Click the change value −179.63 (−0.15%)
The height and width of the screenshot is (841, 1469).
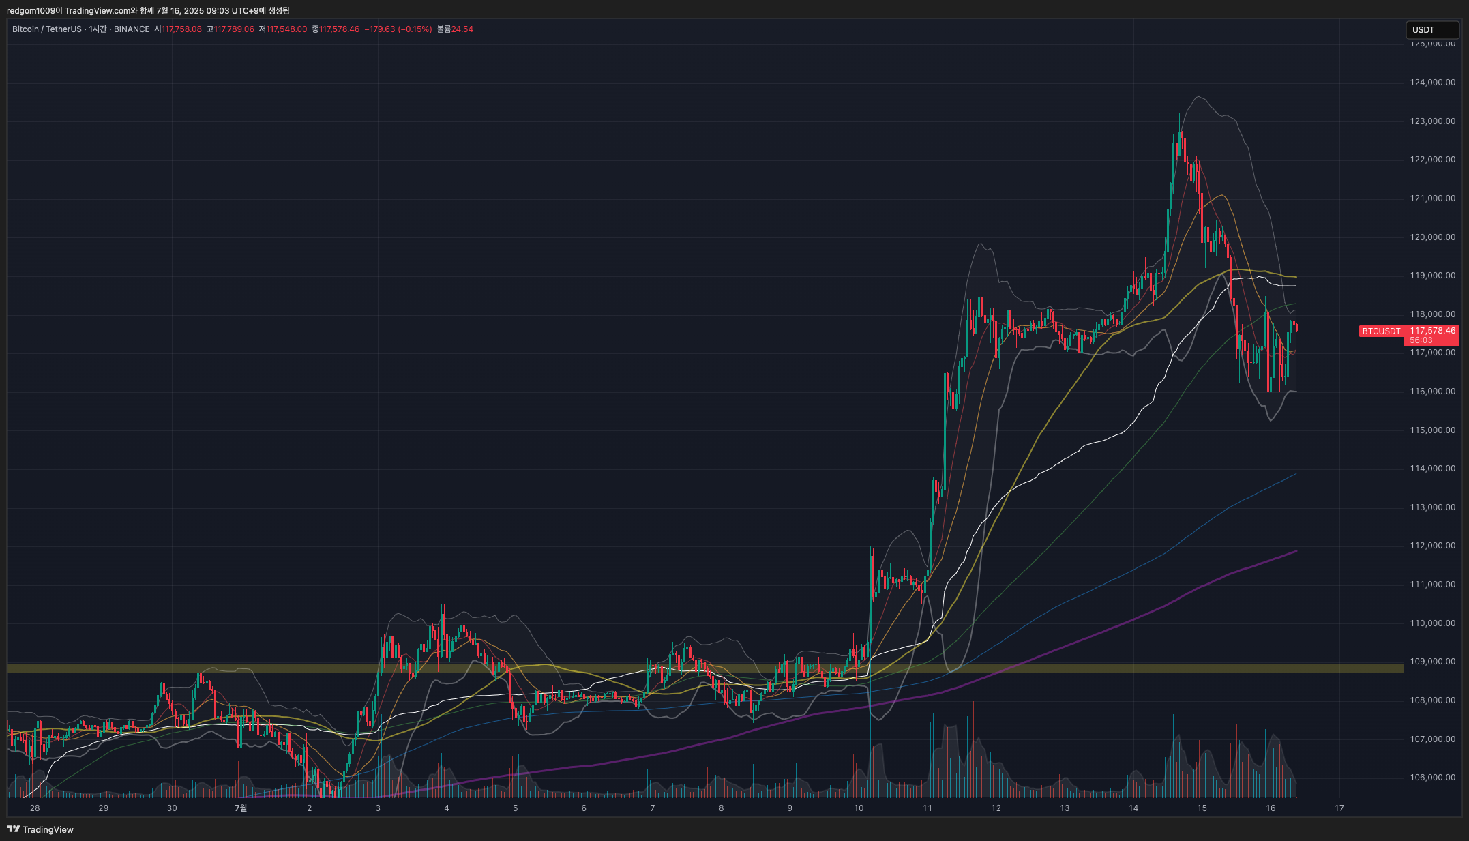398,29
